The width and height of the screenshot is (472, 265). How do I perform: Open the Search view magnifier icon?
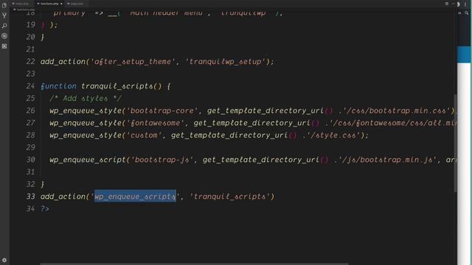pyautogui.click(x=4, y=26)
